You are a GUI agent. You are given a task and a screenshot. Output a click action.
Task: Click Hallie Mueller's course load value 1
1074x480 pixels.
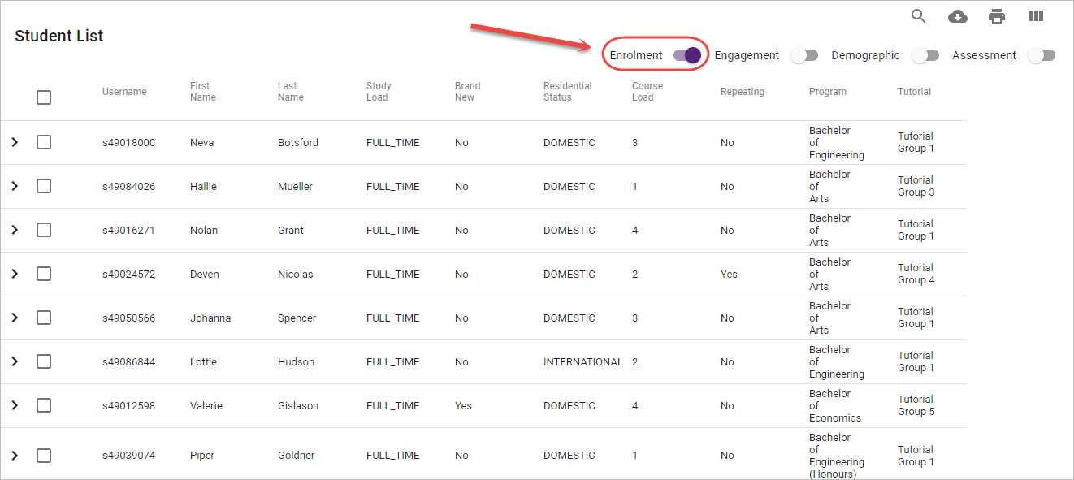[635, 187]
